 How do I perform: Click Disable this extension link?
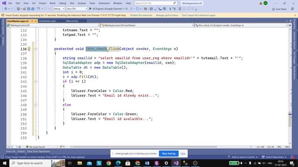pos(141,15)
